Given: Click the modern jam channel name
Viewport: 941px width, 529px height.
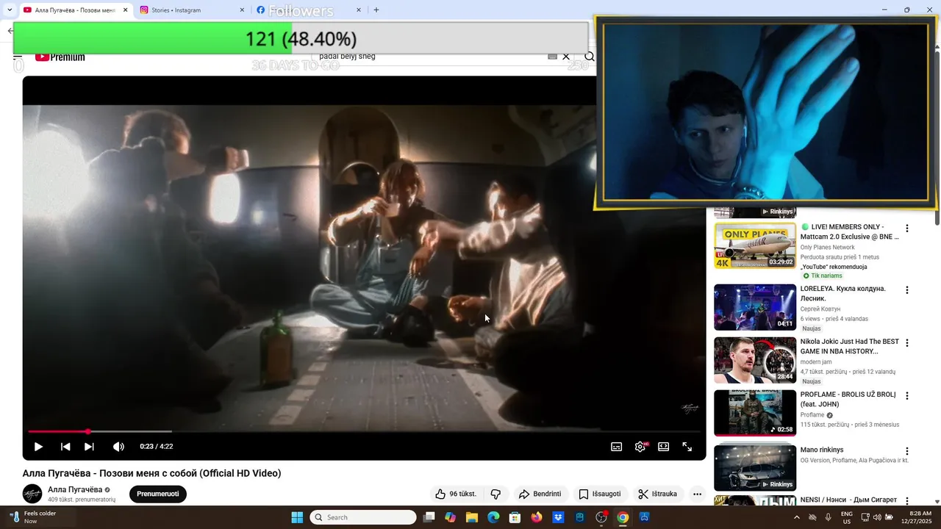Looking at the screenshot, I should point(816,362).
